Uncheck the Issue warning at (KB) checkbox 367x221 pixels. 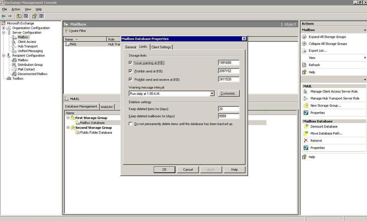coord(130,63)
